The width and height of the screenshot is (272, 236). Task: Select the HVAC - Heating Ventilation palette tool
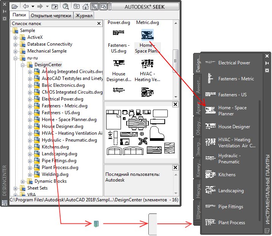231,142
